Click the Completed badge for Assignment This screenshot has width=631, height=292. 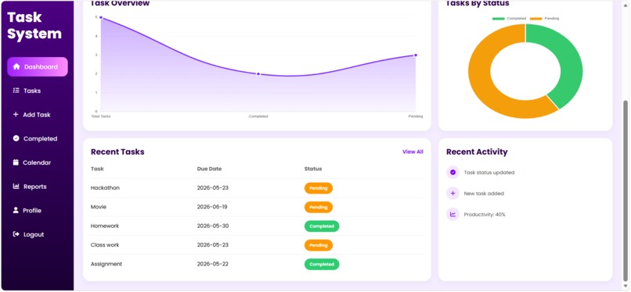tap(322, 265)
